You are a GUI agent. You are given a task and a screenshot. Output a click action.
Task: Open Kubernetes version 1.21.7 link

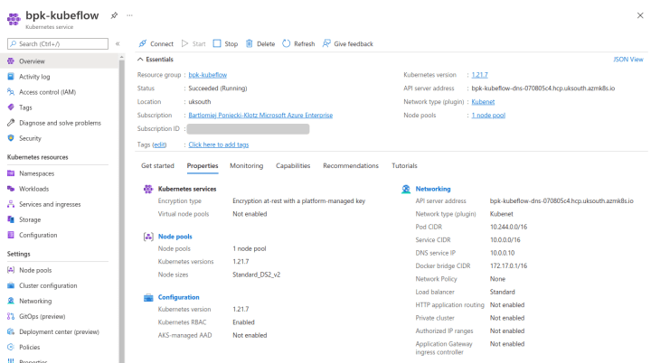479,75
